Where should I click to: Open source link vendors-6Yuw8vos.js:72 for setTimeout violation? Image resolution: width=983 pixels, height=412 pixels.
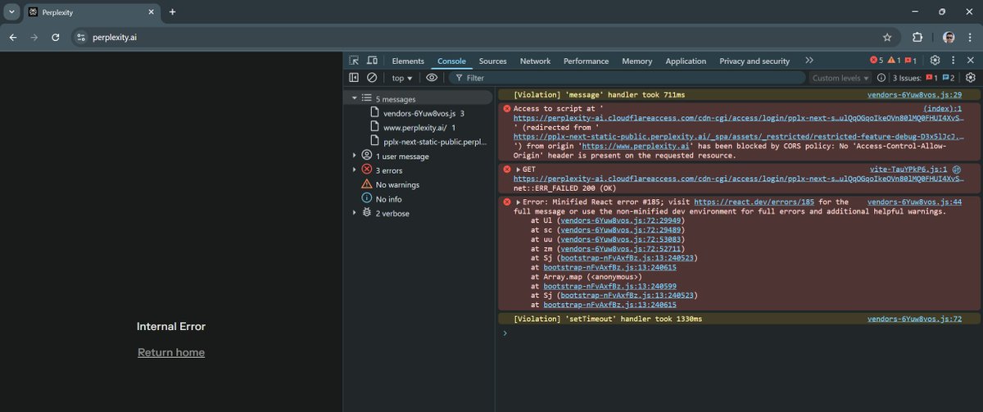pyautogui.click(x=915, y=319)
